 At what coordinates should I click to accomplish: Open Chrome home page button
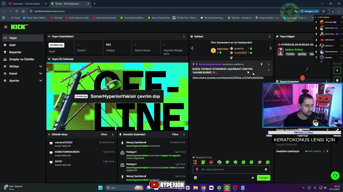coord(23,11)
